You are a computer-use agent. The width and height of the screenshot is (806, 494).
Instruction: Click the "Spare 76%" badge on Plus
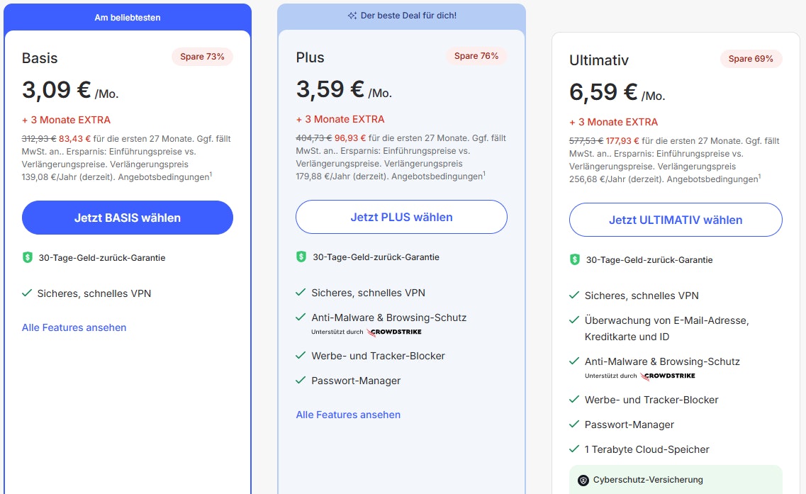476,56
